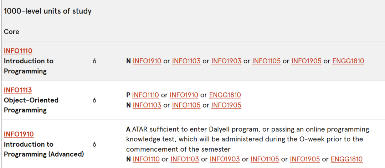Screen dimensions: 385x168
Task: Open the INFO1113 unit title link
Action: click(x=18, y=90)
